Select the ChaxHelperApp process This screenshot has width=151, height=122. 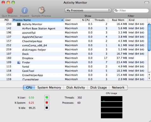pyautogui.click(x=74, y=41)
